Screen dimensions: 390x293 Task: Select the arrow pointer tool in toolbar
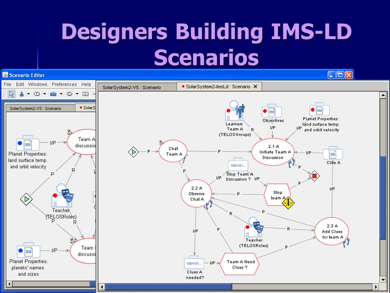[11, 94]
